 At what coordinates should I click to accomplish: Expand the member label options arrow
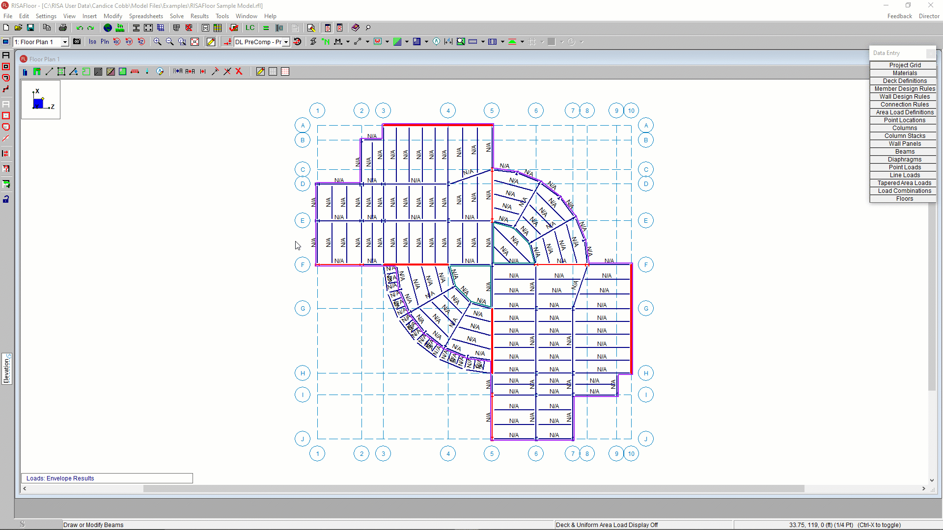348,42
